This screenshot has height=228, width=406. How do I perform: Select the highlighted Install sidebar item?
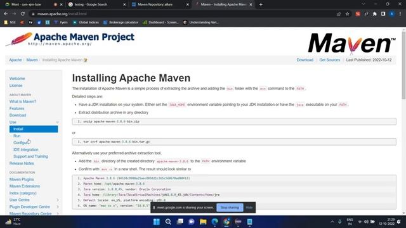[34, 129]
